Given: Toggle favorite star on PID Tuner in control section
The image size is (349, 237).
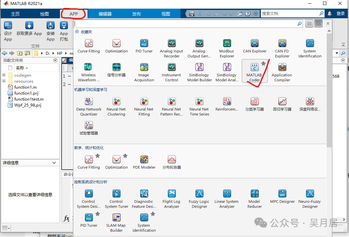Looking at the screenshot, I should (98, 214).
